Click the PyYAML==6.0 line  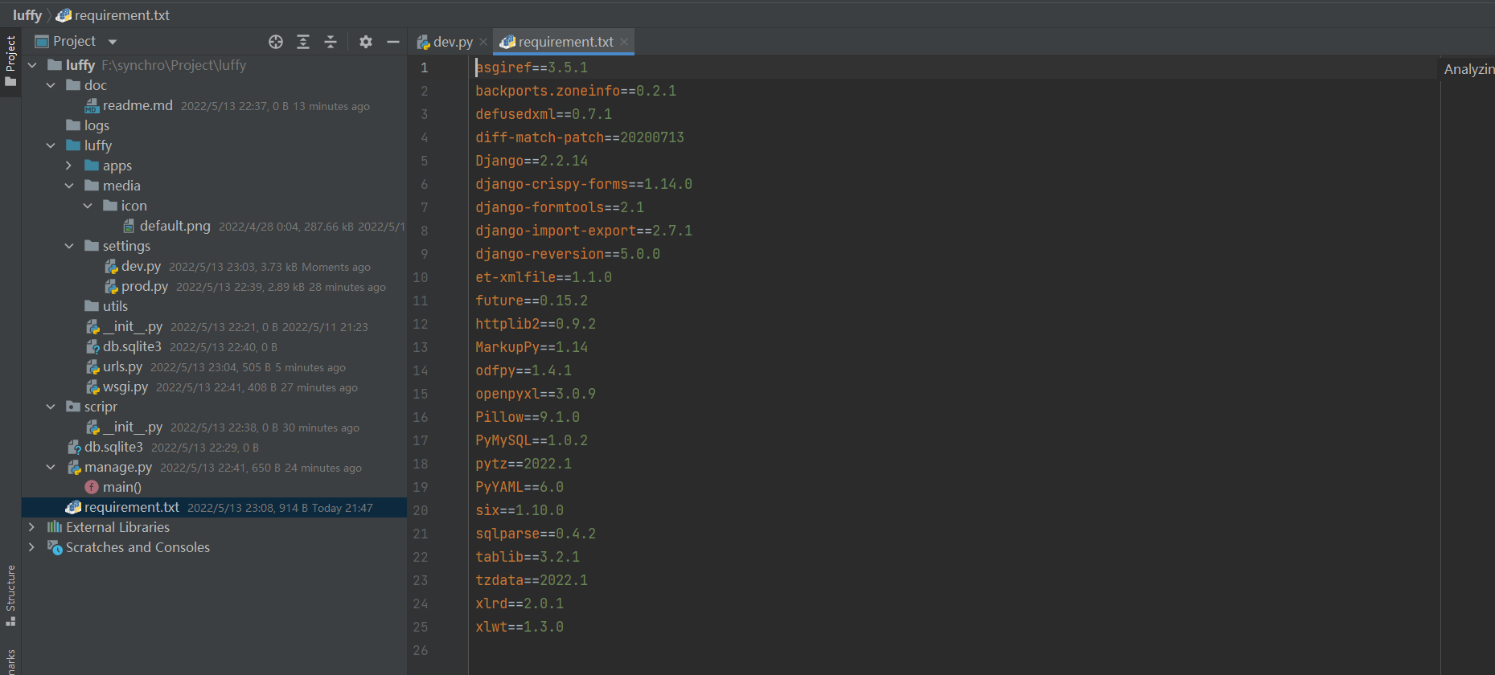[x=520, y=487]
